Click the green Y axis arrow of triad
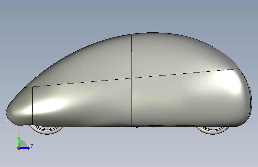 (19, 142)
